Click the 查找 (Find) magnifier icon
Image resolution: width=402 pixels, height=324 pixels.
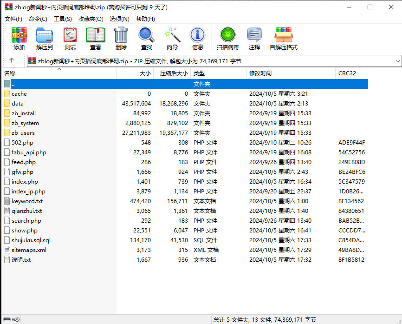click(146, 35)
